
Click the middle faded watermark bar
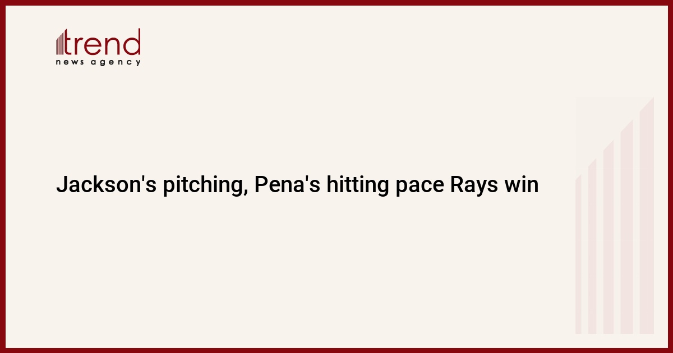pos(609,241)
